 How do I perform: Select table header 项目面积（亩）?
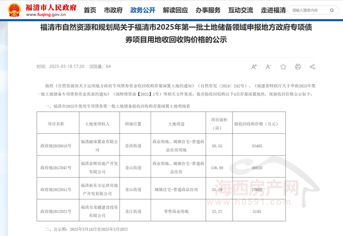pyautogui.click(x=219, y=124)
